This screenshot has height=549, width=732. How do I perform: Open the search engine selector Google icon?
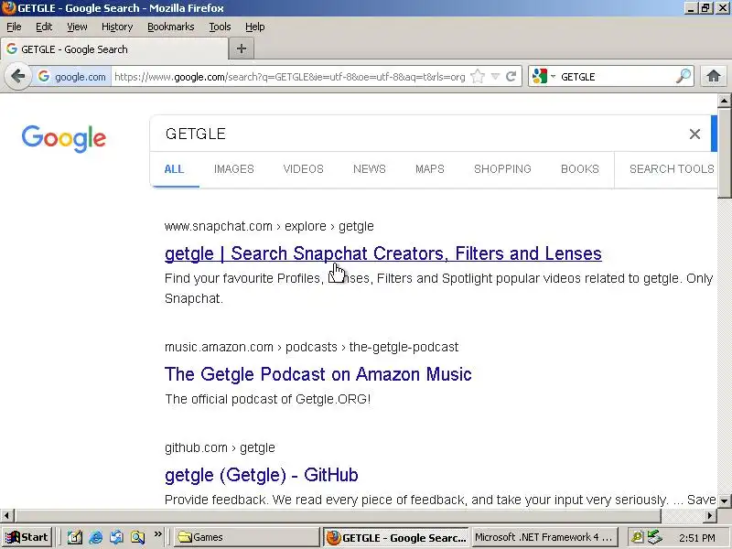tap(540, 76)
